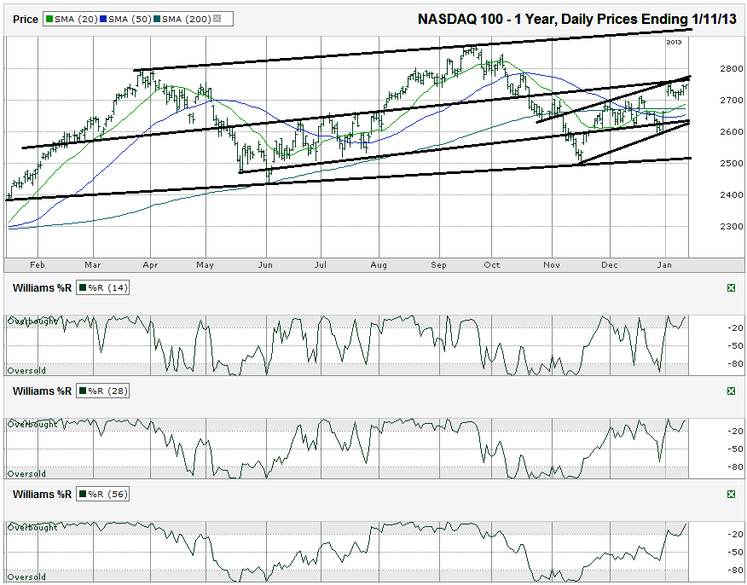The image size is (747, 585).
Task: Select the Jul label on the time axis
Action: point(320,265)
